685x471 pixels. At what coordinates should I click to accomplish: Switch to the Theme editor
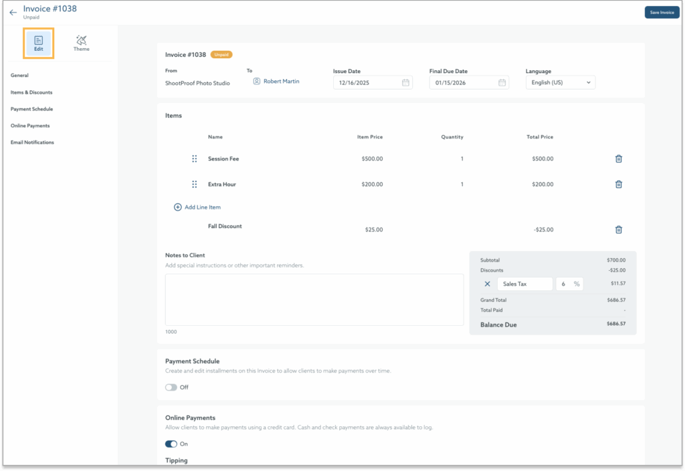pyautogui.click(x=81, y=42)
